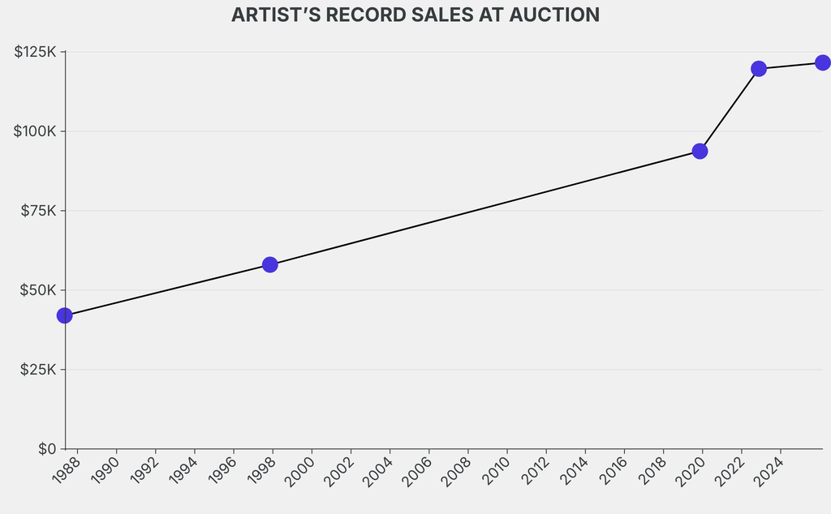Click the $125K y-axis label
The height and width of the screenshot is (514, 831).
click(35, 53)
